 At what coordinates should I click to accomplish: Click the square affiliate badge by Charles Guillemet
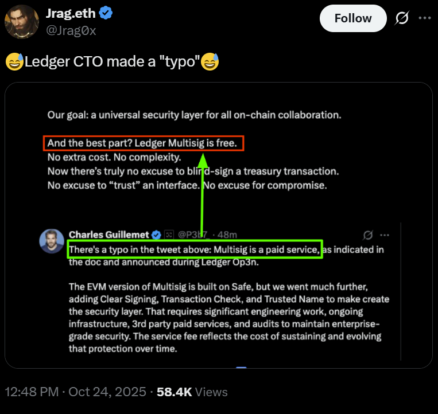coord(168,235)
